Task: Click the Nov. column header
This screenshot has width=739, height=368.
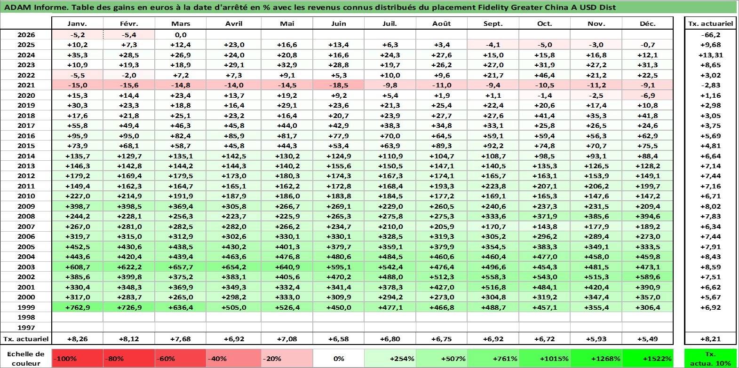Action: [x=596, y=23]
